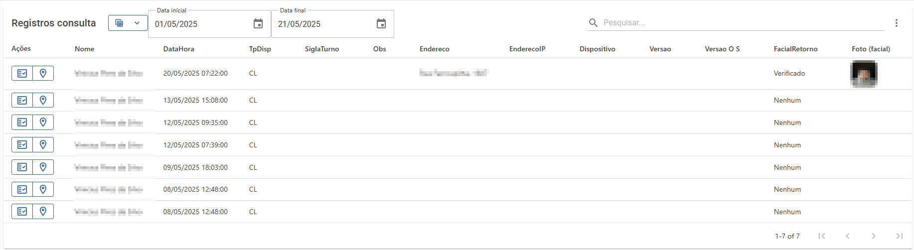The width and height of the screenshot is (914, 250).
Task: Select the 13/05/2025 15:08:00 date cell
Action: click(x=195, y=100)
